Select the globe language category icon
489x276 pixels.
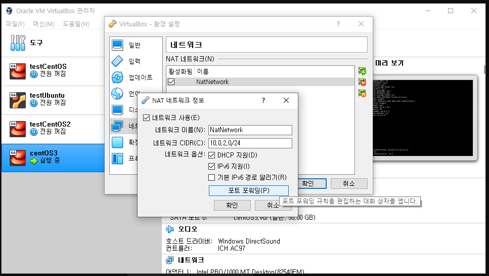pyautogui.click(x=117, y=93)
